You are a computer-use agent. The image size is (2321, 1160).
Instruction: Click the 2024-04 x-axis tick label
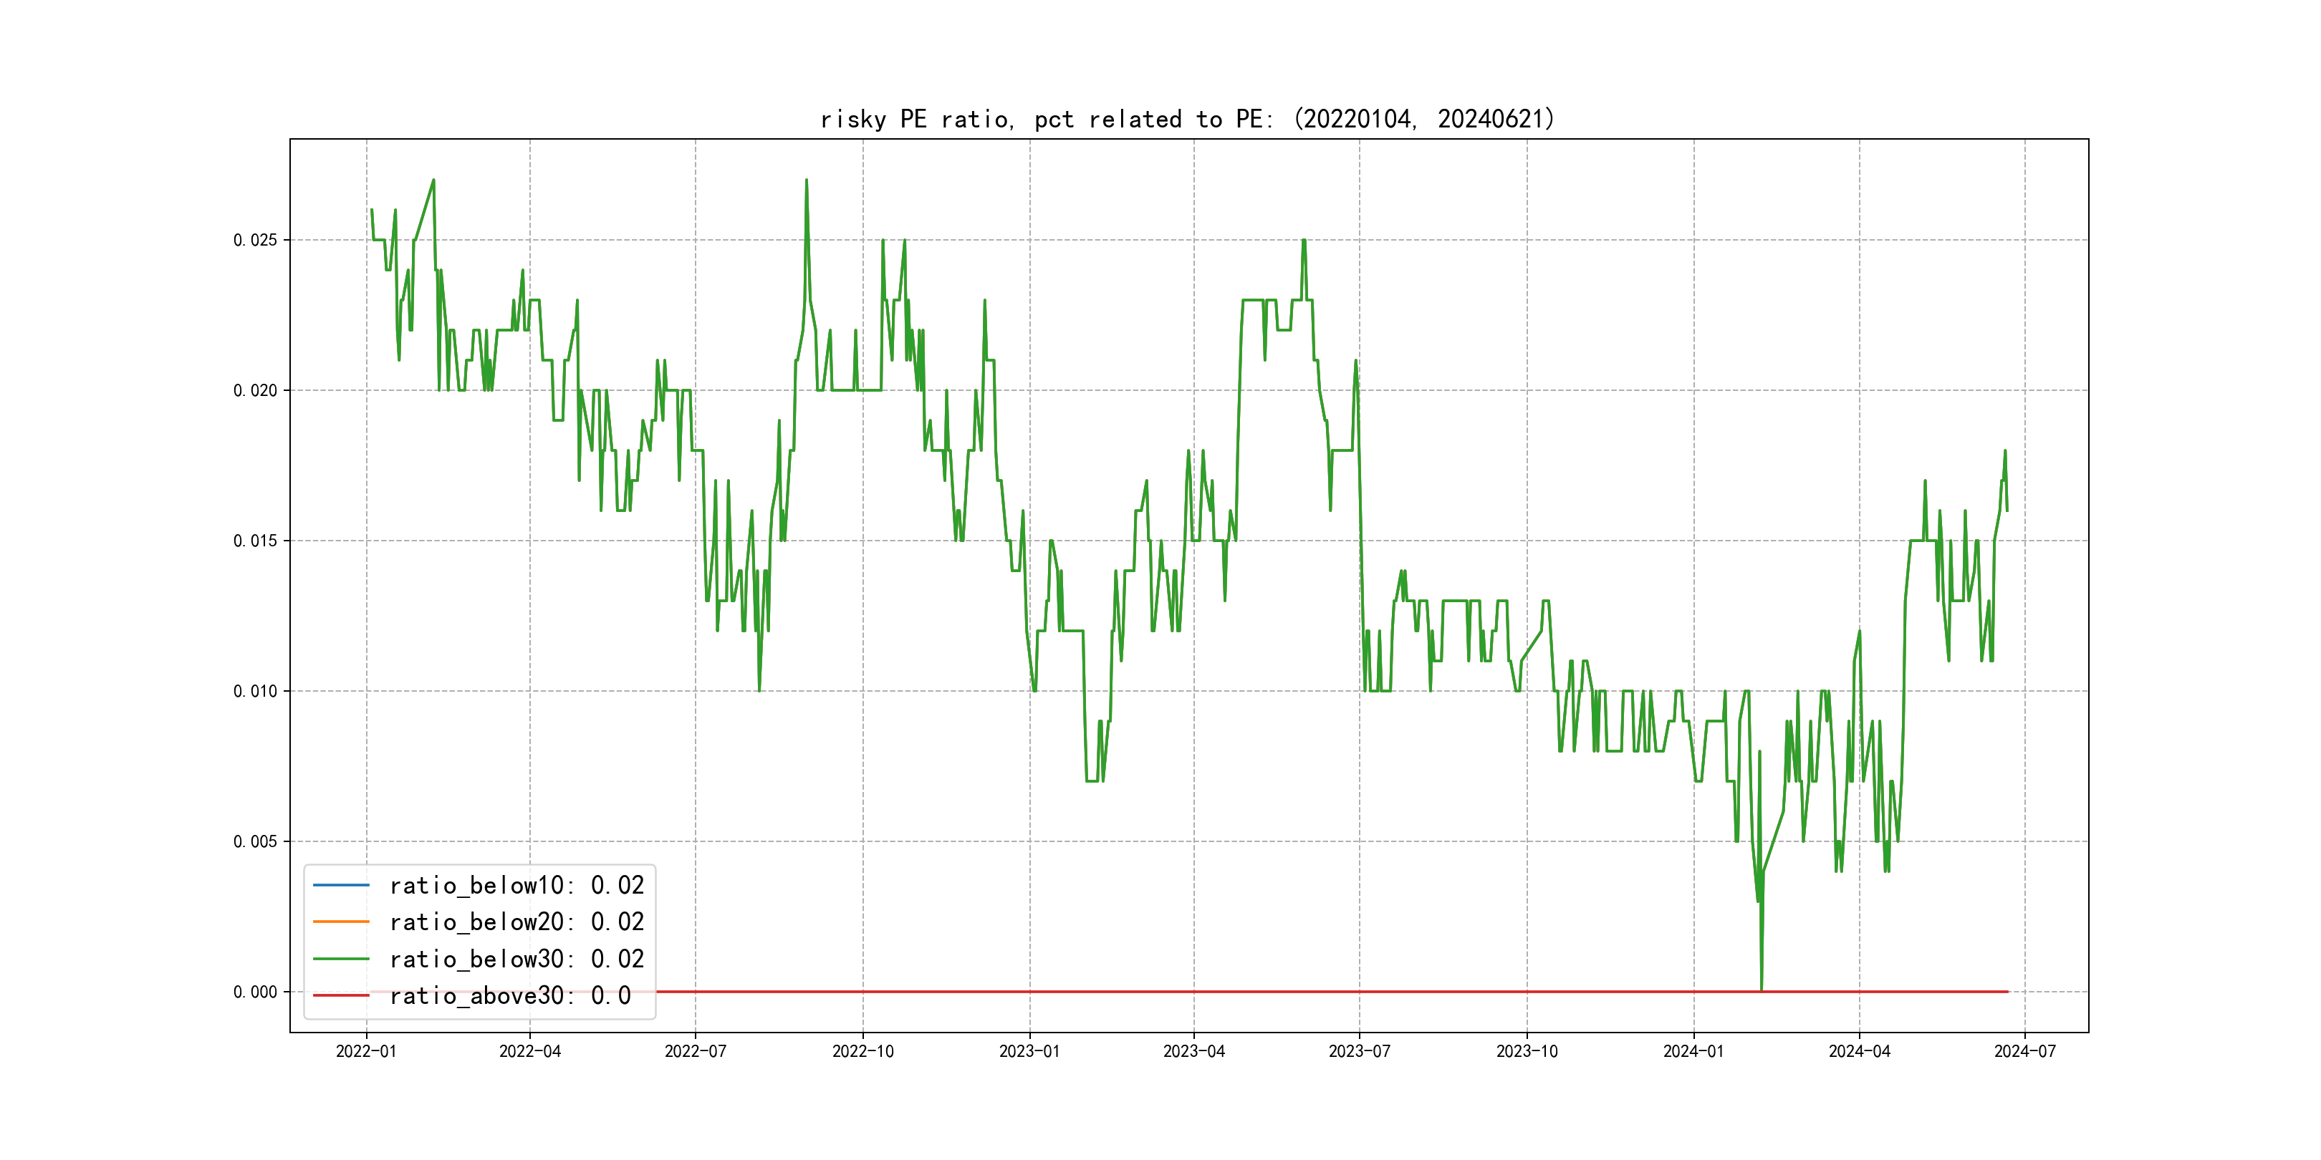click(1859, 1051)
